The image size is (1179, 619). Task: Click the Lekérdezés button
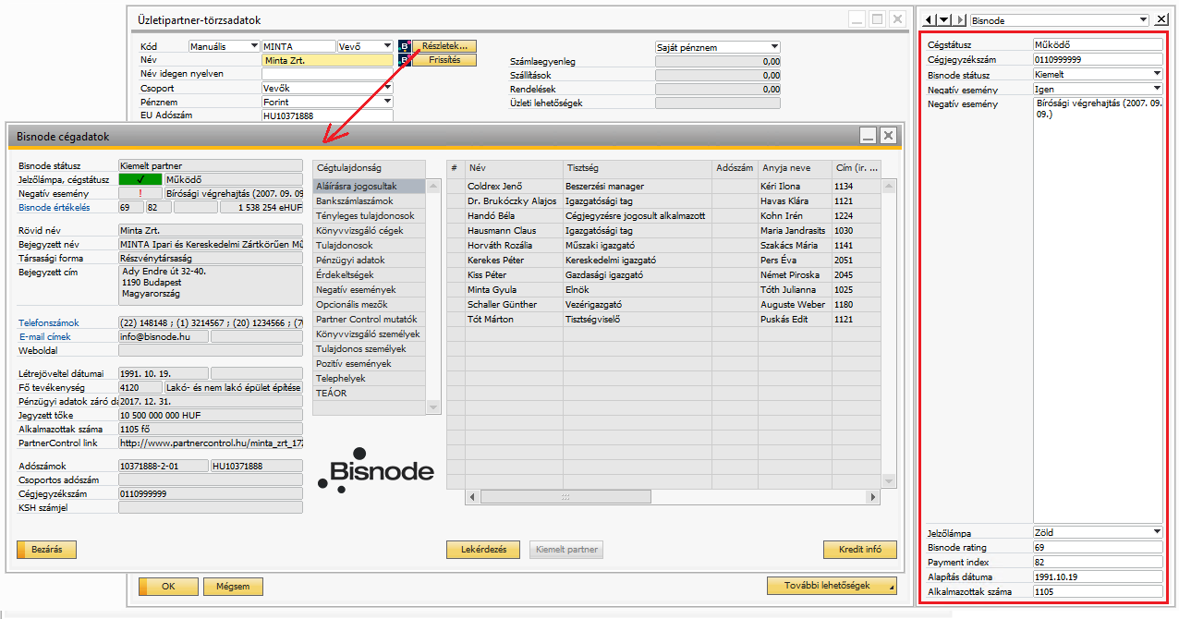click(483, 550)
